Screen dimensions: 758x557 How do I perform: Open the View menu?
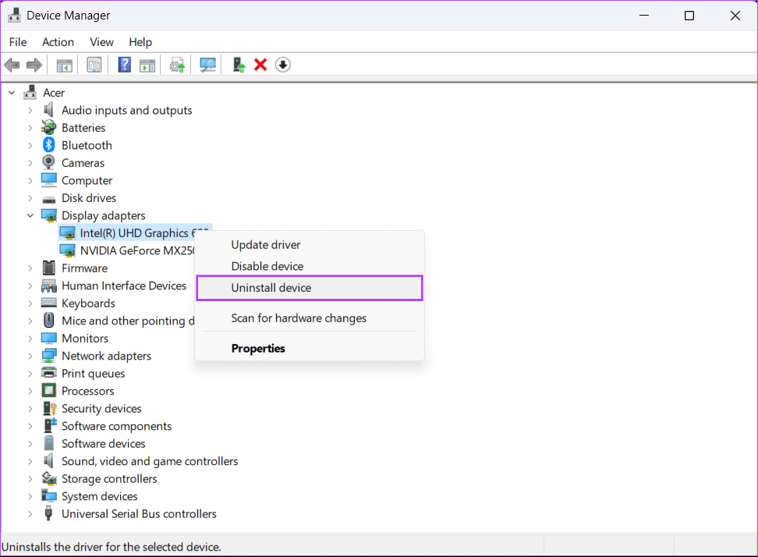101,42
